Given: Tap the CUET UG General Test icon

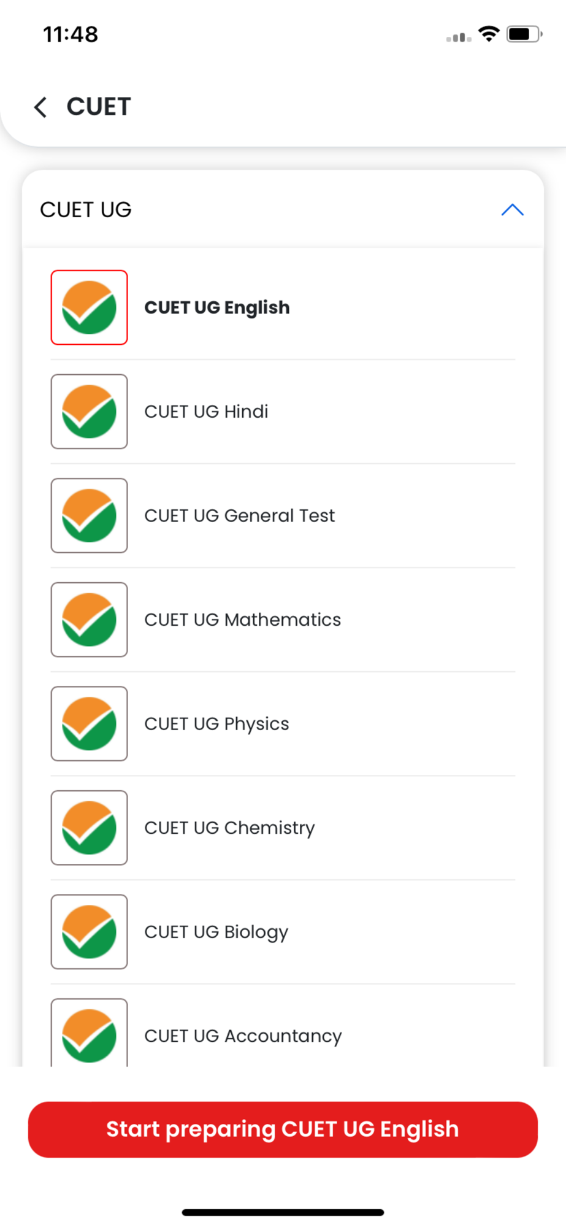Looking at the screenshot, I should click(90, 515).
